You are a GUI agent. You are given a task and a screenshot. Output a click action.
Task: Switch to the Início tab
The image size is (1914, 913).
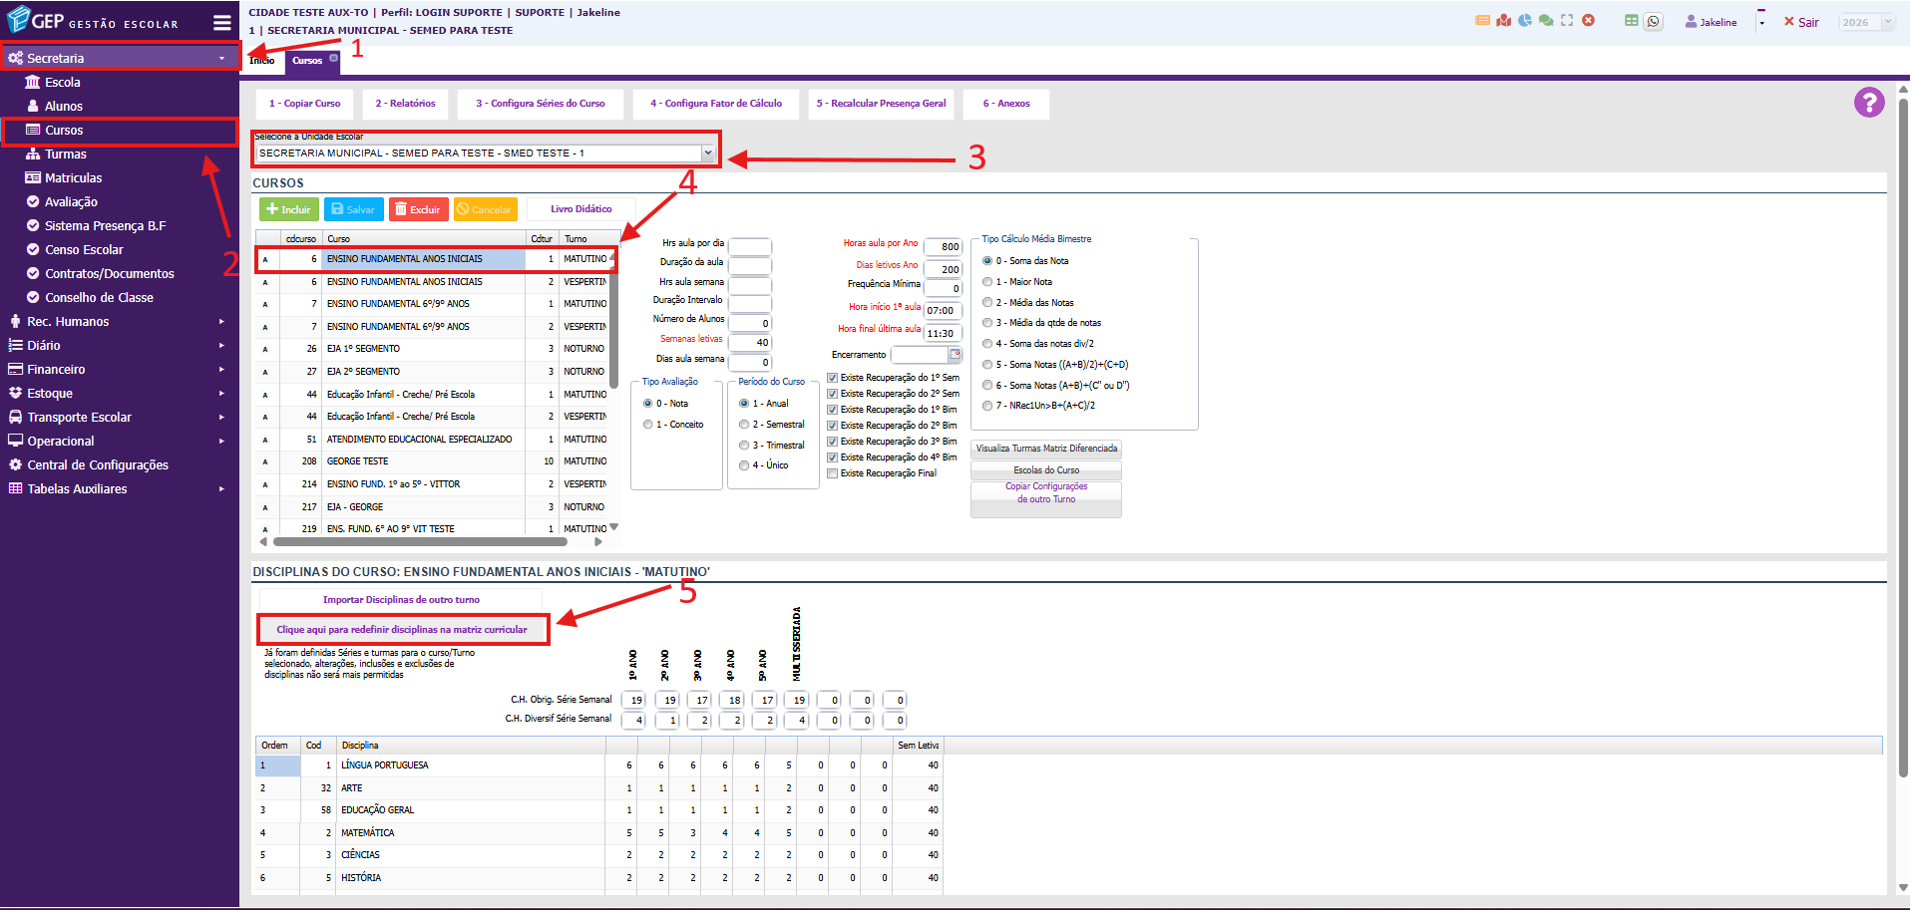tap(262, 61)
